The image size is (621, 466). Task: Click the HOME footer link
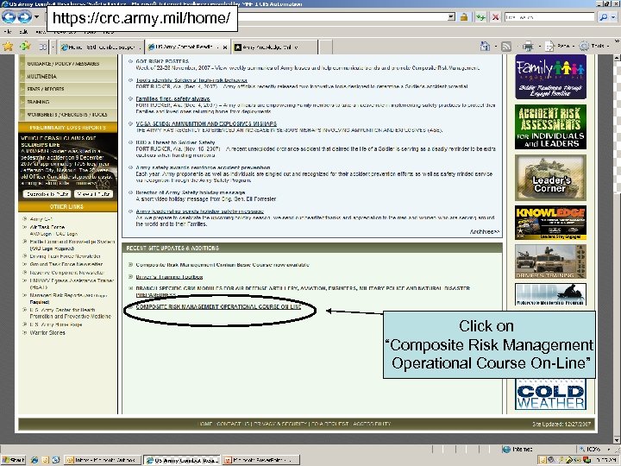(x=204, y=424)
